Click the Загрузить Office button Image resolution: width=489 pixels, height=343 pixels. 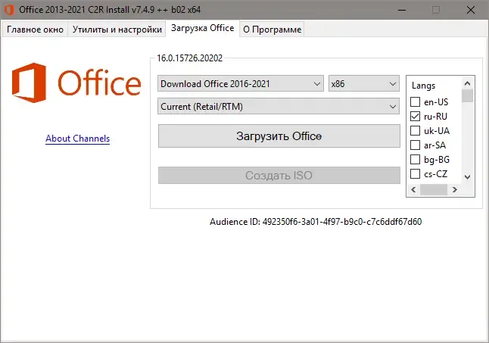click(x=279, y=136)
